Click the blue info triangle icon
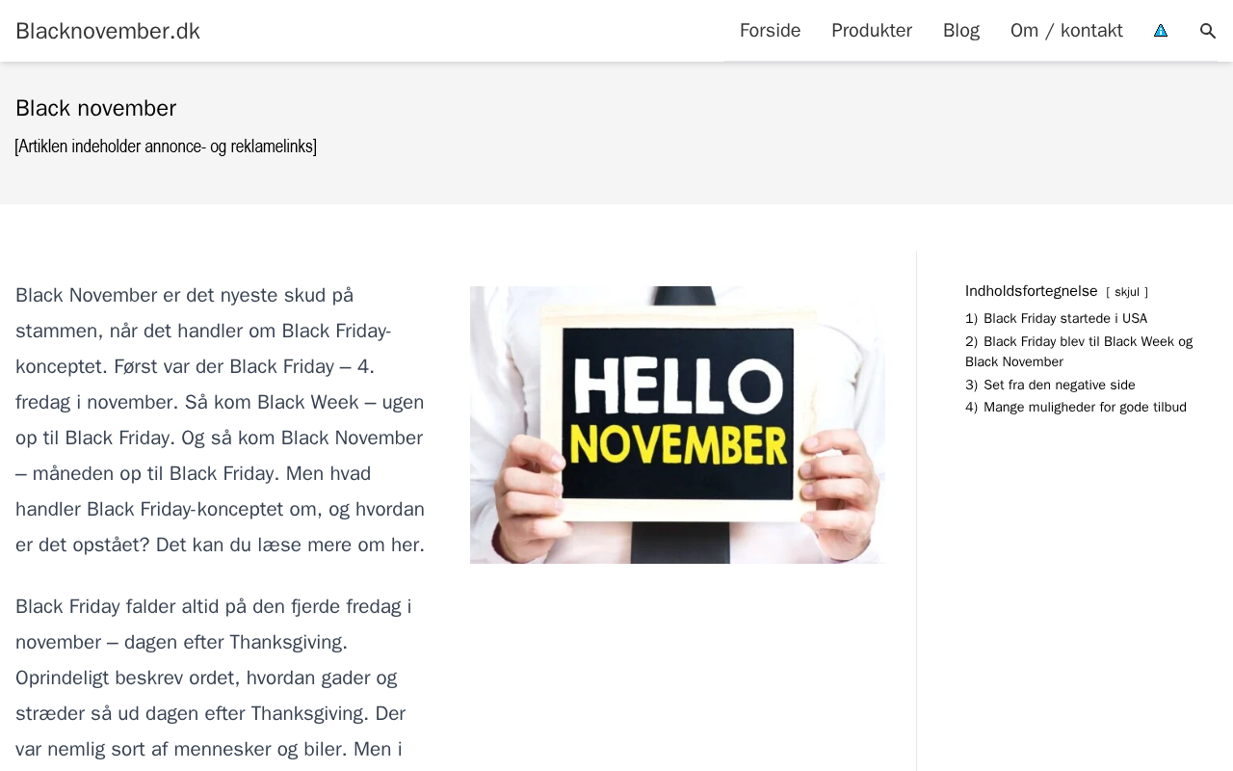This screenshot has width=1233, height=771. 1161,31
